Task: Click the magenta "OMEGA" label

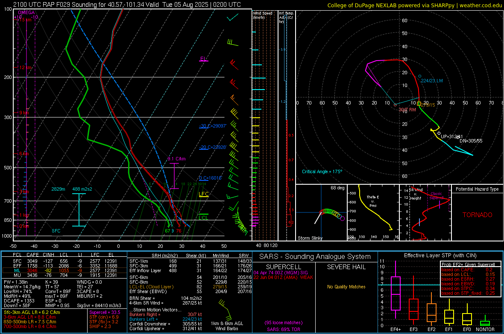Action: point(26,12)
